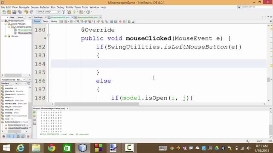The width and height of the screenshot is (273, 153).
Task: Click the Profile Project clock icon
Action: pos(88,12)
